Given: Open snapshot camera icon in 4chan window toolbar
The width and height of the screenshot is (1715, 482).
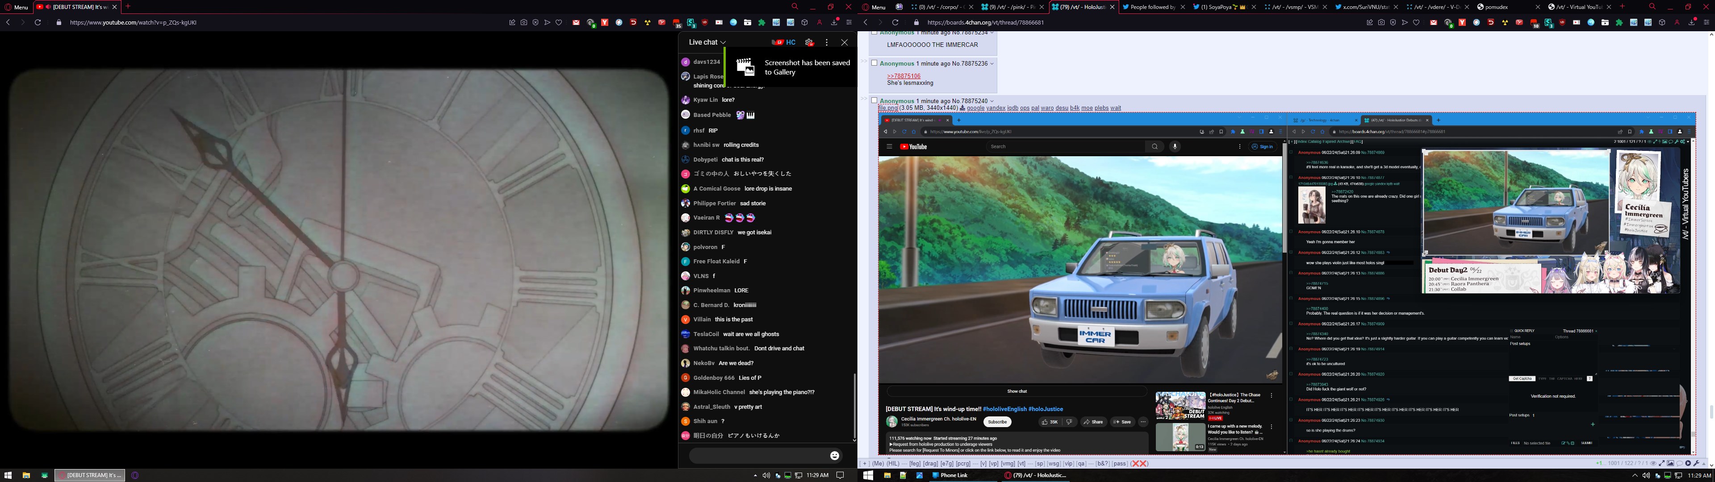Looking at the screenshot, I should (x=1381, y=22).
